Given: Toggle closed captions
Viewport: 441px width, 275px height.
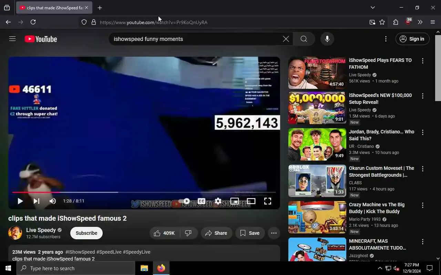Looking at the screenshot, I should [x=202, y=201].
